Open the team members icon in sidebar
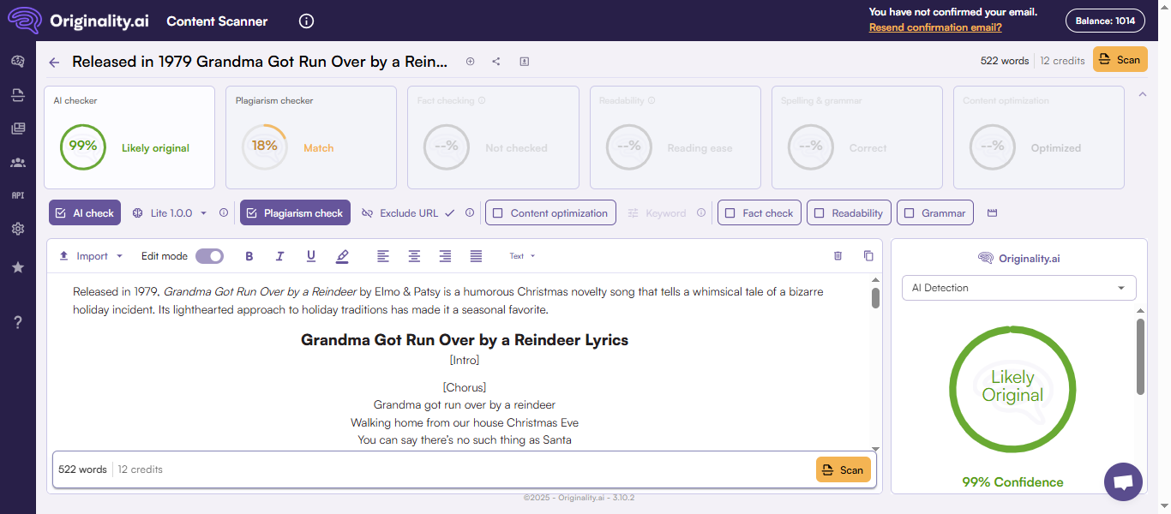Viewport: 1171px width, 514px height. click(x=17, y=162)
